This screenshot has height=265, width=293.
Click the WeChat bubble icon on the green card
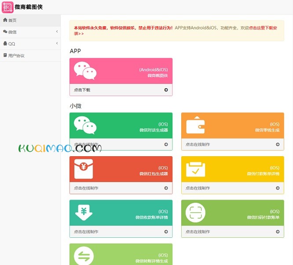tap(85, 125)
